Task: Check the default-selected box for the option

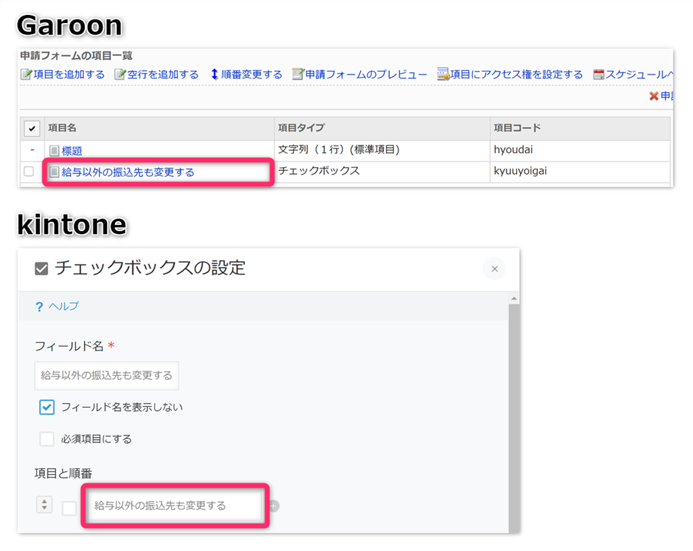Action: tap(69, 508)
